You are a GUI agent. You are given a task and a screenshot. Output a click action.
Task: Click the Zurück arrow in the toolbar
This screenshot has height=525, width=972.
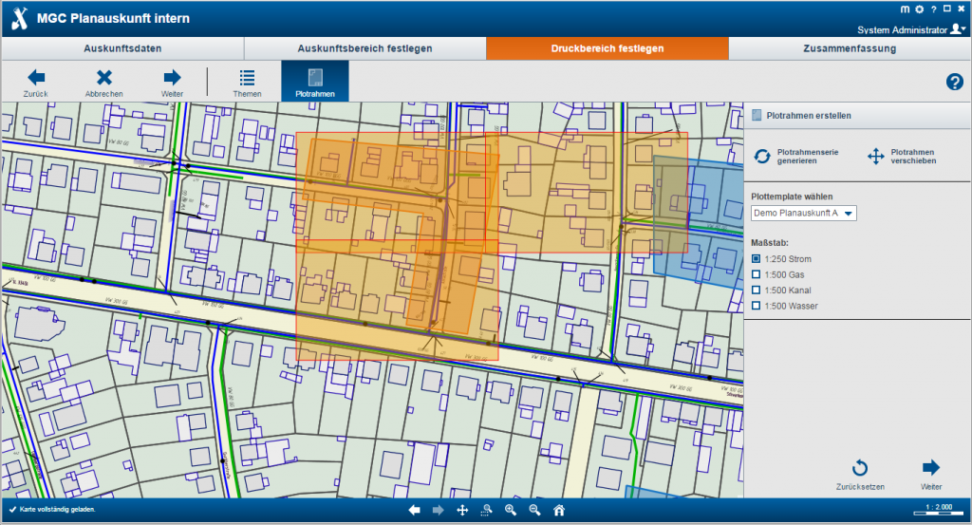36,80
